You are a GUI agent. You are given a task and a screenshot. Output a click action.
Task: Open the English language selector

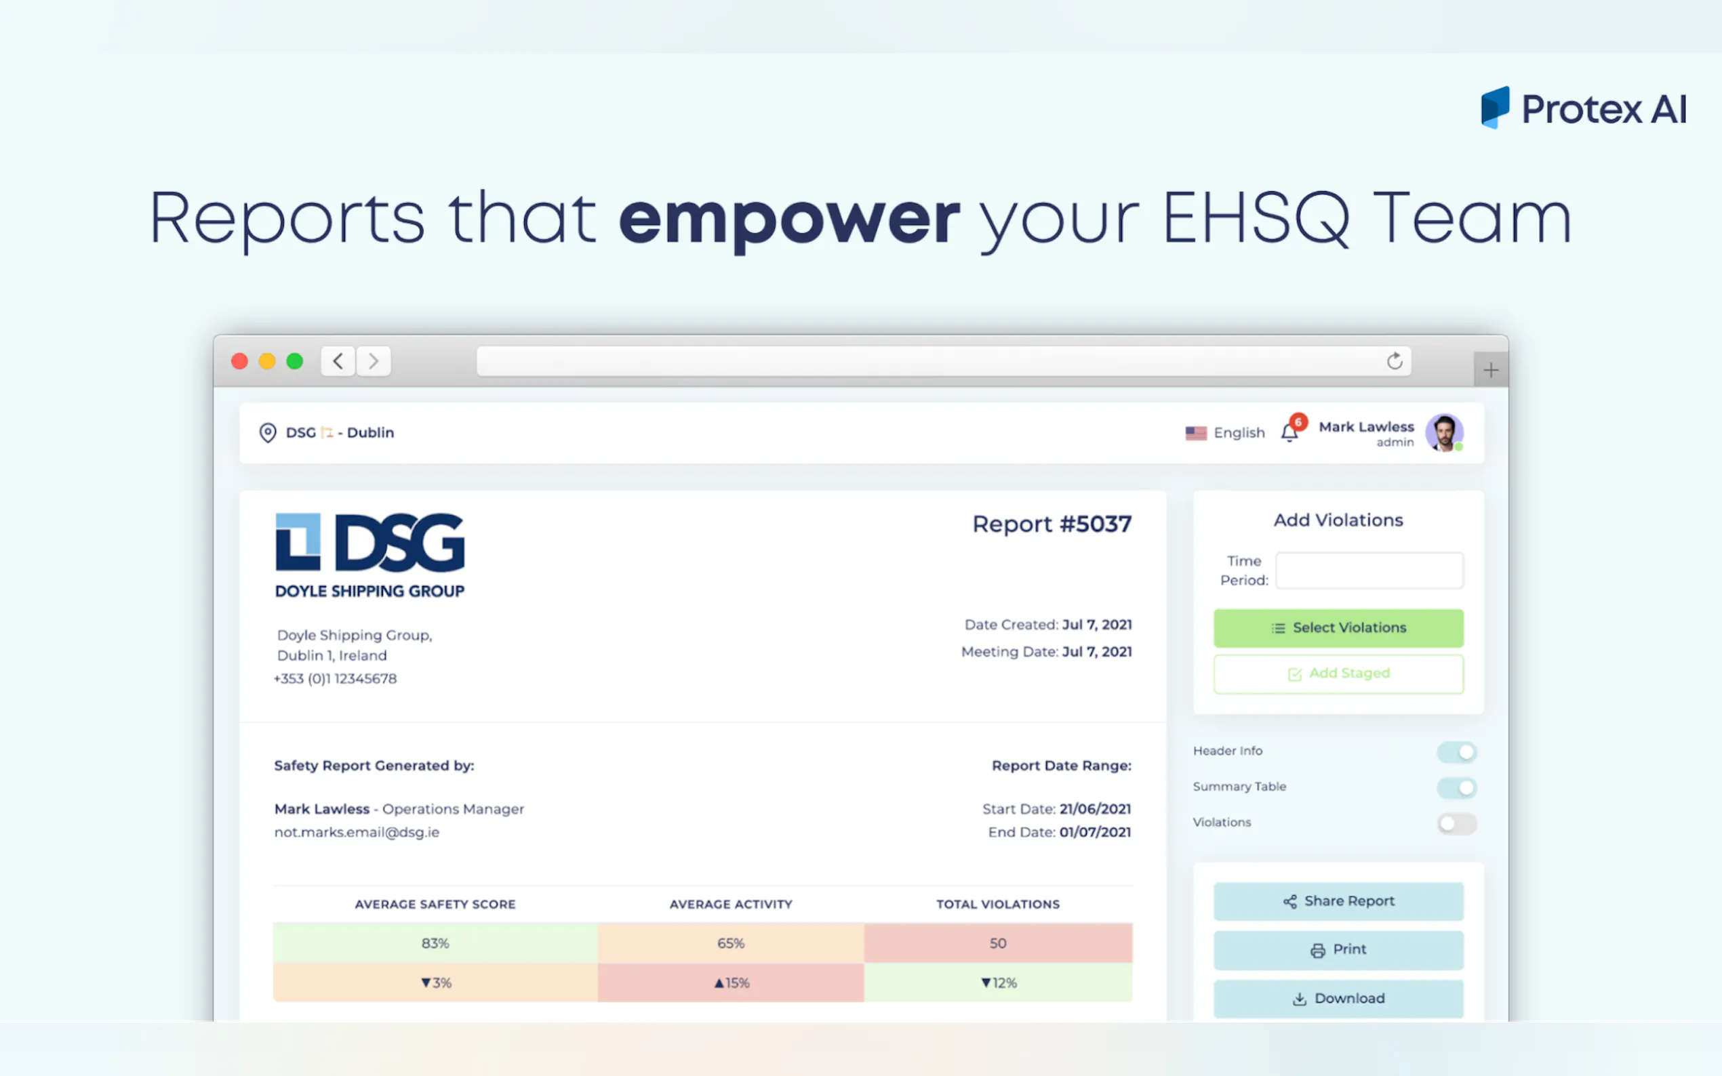point(1225,433)
